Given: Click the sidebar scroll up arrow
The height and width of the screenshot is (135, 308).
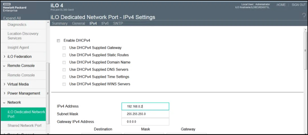Looking at the screenshot, I should coord(48,22).
